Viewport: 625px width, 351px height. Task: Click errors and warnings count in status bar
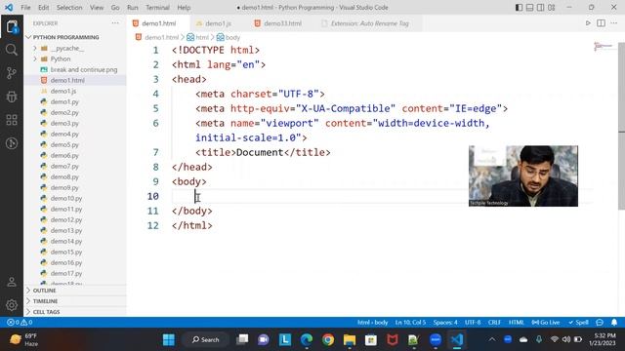coord(20,323)
